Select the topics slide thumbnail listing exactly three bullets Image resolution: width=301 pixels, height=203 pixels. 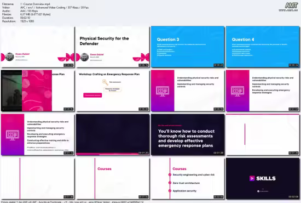263,91
